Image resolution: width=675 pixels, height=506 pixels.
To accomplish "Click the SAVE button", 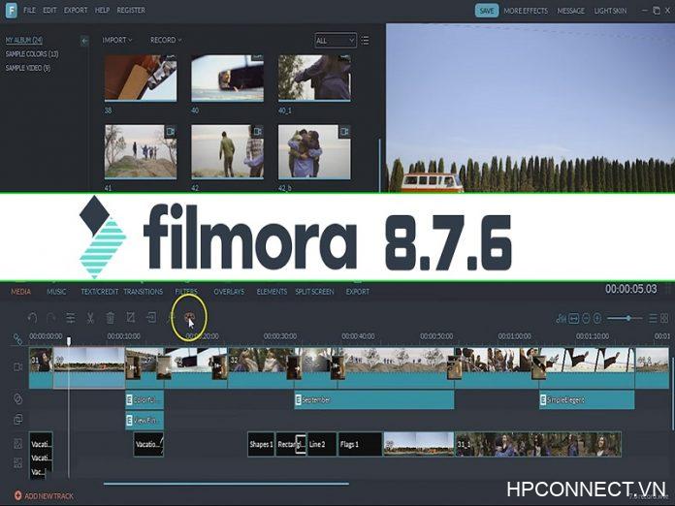I will pyautogui.click(x=487, y=11).
